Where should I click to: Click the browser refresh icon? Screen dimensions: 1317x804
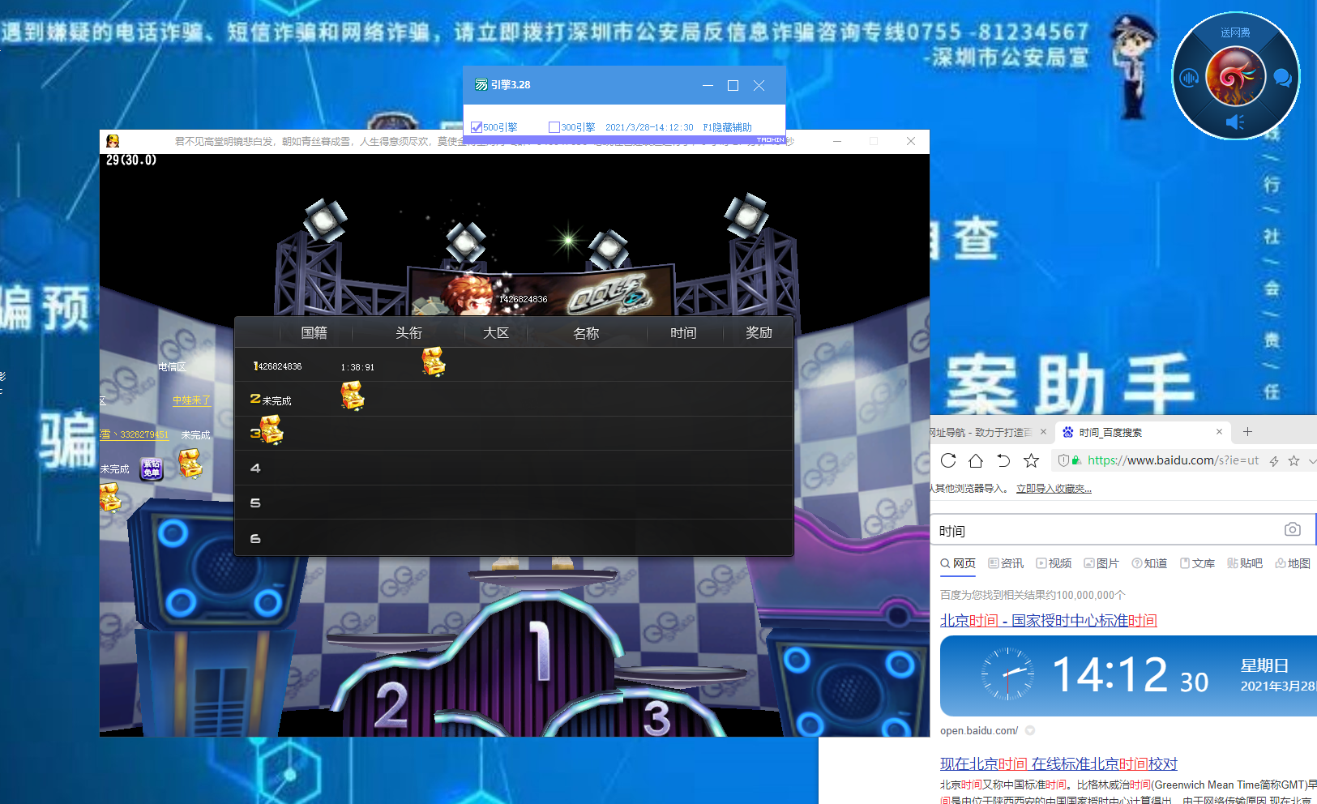point(948,460)
